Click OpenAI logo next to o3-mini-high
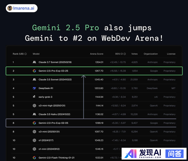The width and height of the screenshot is (188, 161). tap(34, 106)
